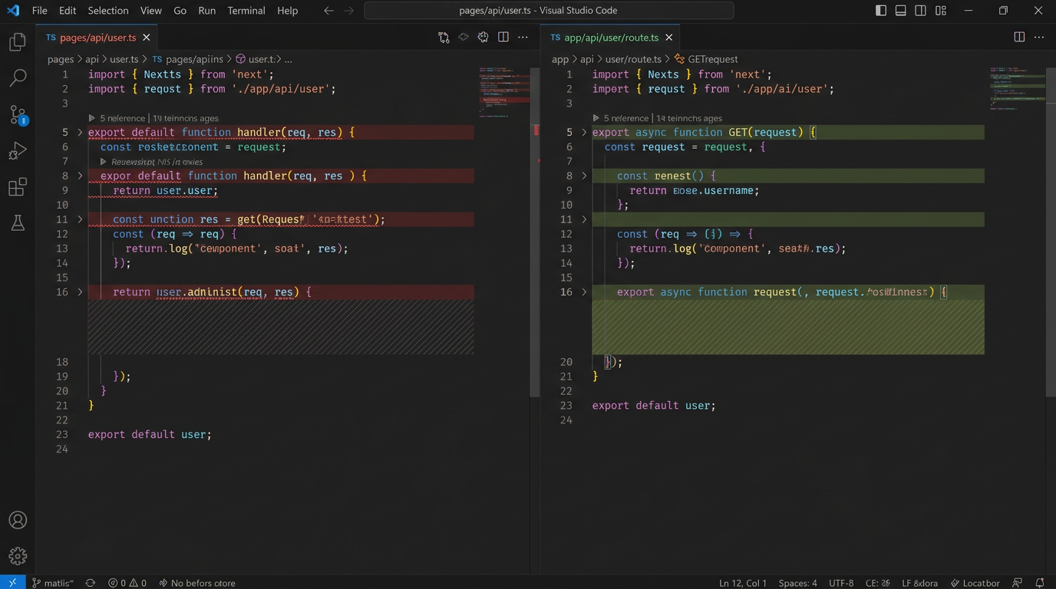Close the pages/api/user.ts tab

(x=147, y=38)
